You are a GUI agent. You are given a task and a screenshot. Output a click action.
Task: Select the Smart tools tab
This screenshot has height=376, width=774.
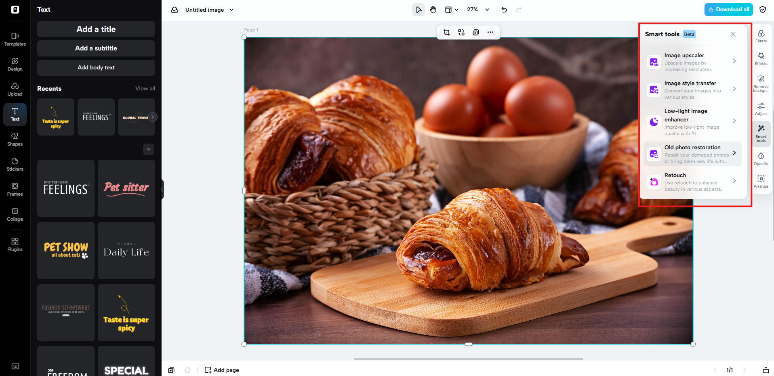click(761, 134)
